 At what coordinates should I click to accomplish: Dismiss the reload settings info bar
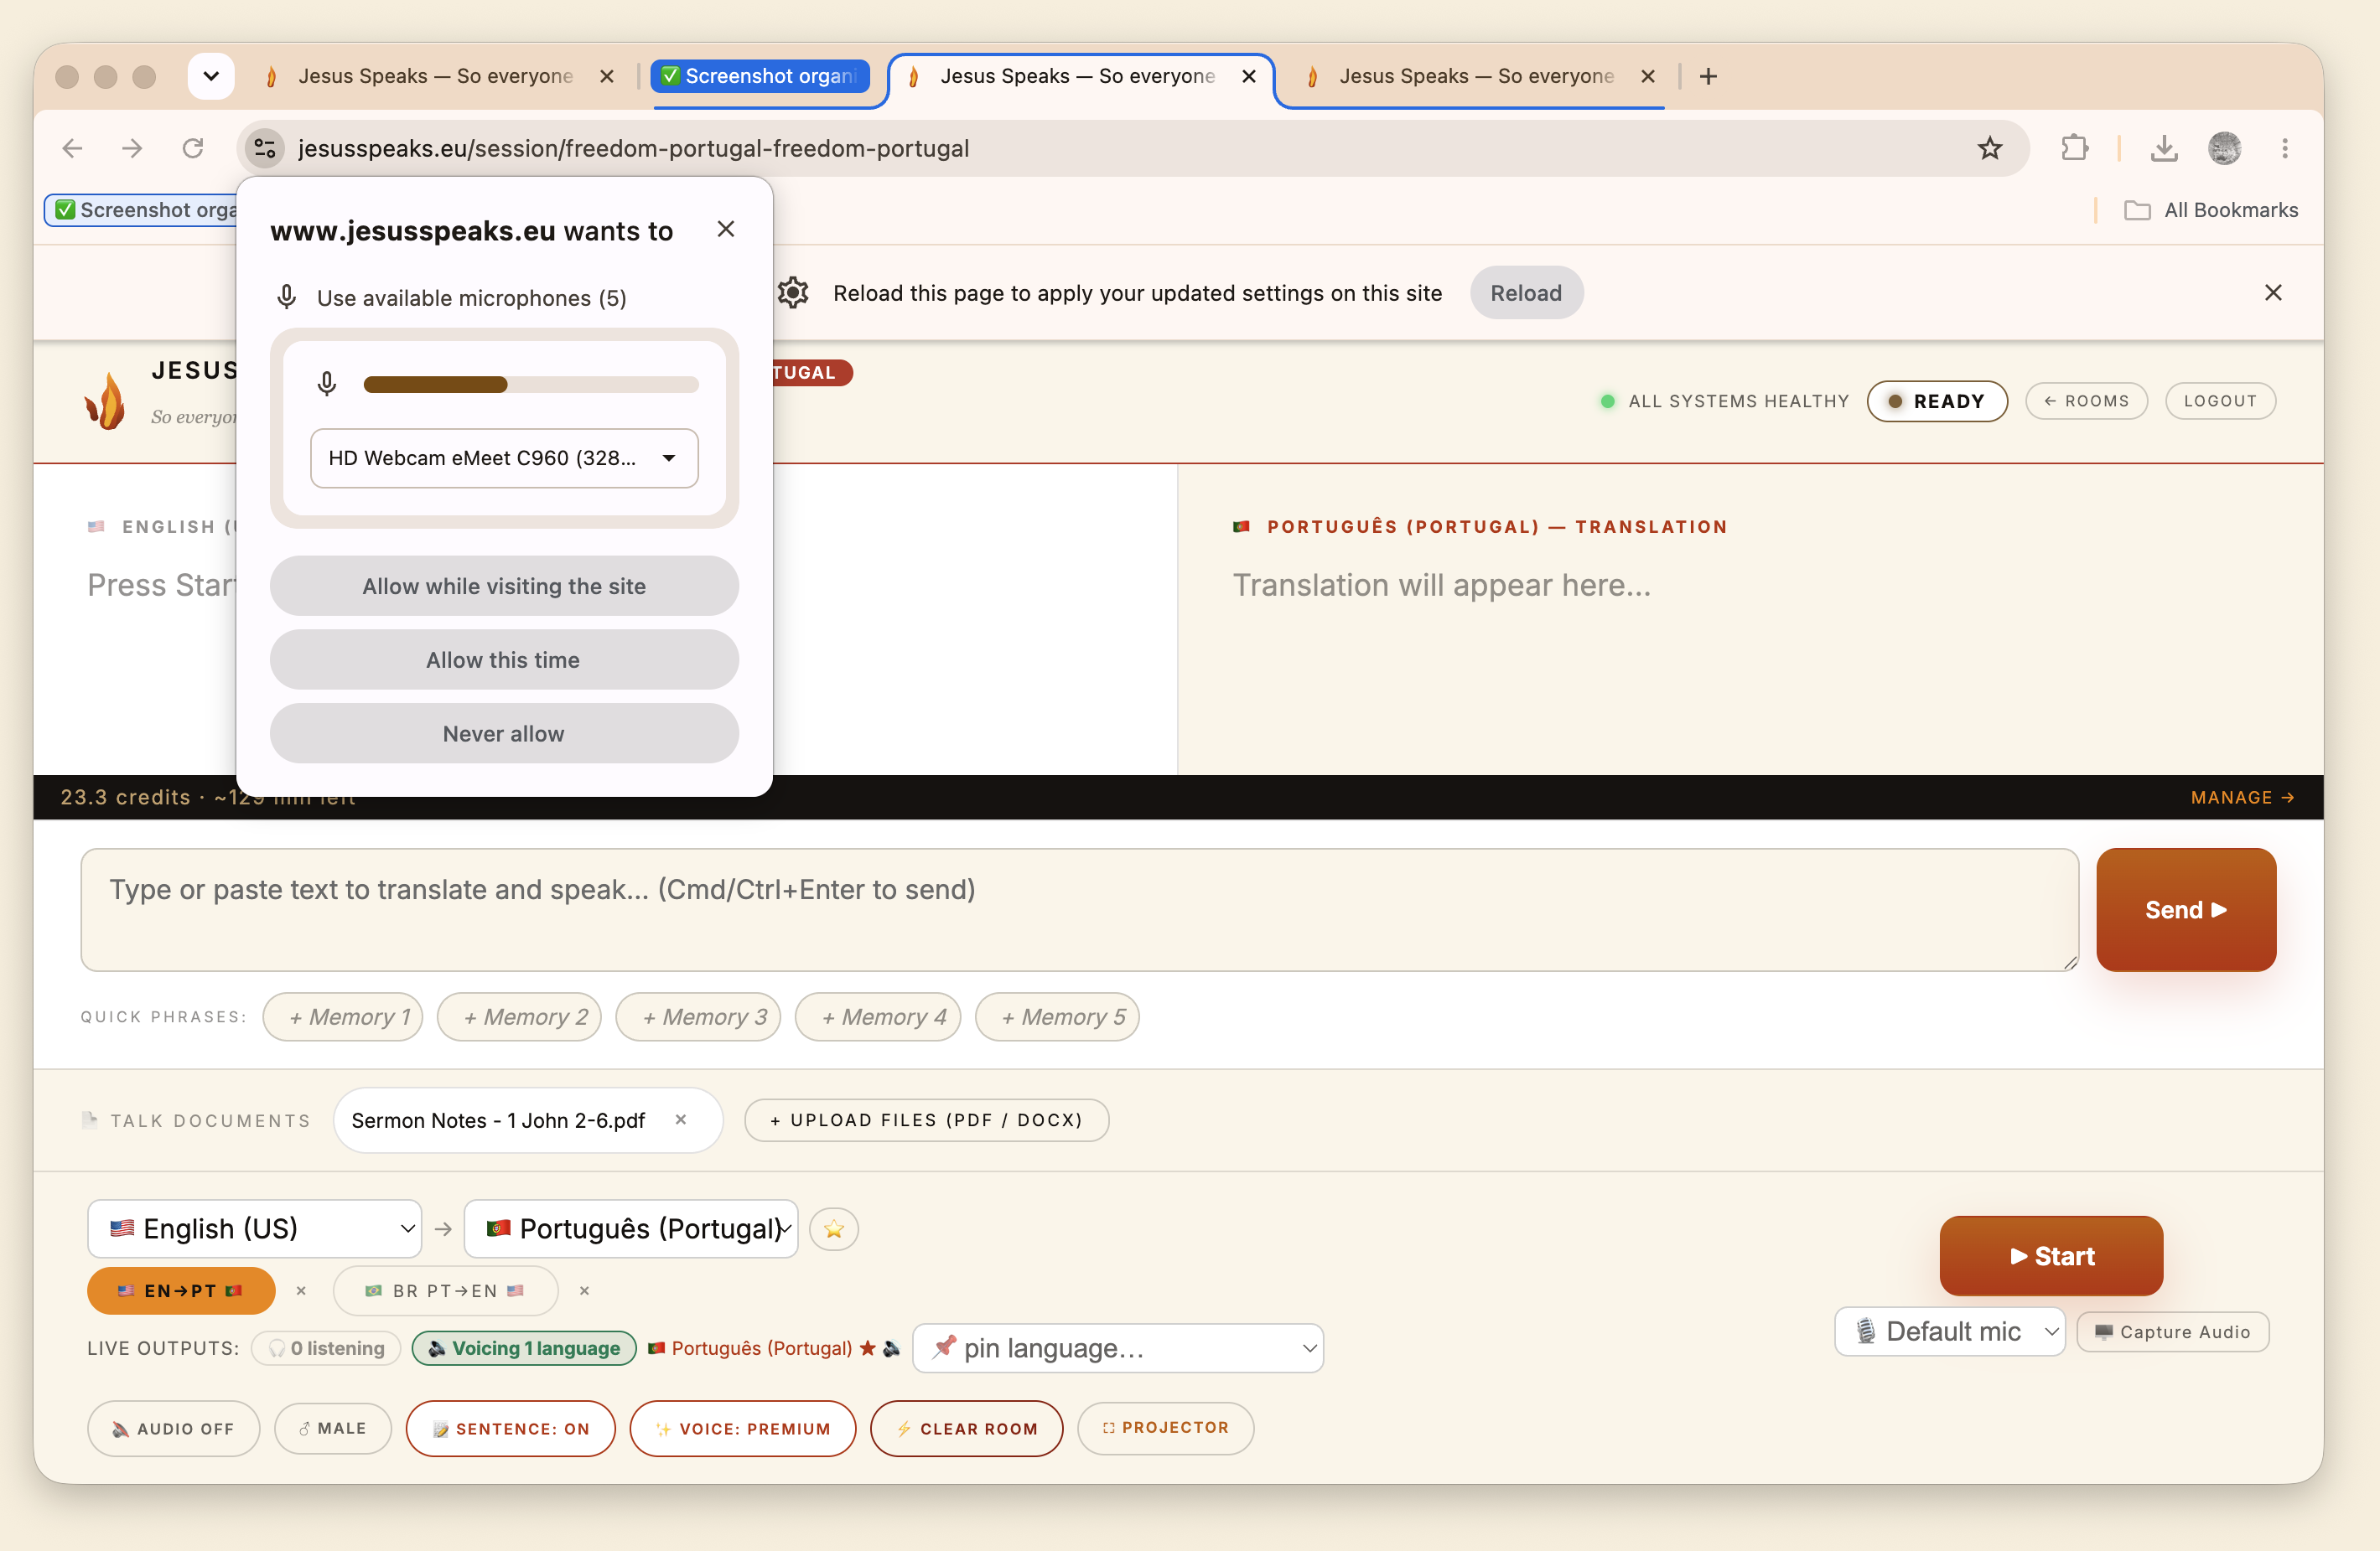[2273, 292]
